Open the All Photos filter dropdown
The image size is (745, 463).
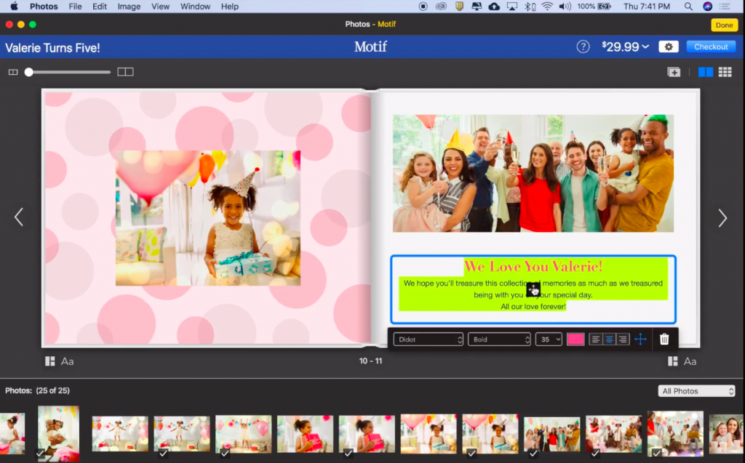pyautogui.click(x=696, y=391)
